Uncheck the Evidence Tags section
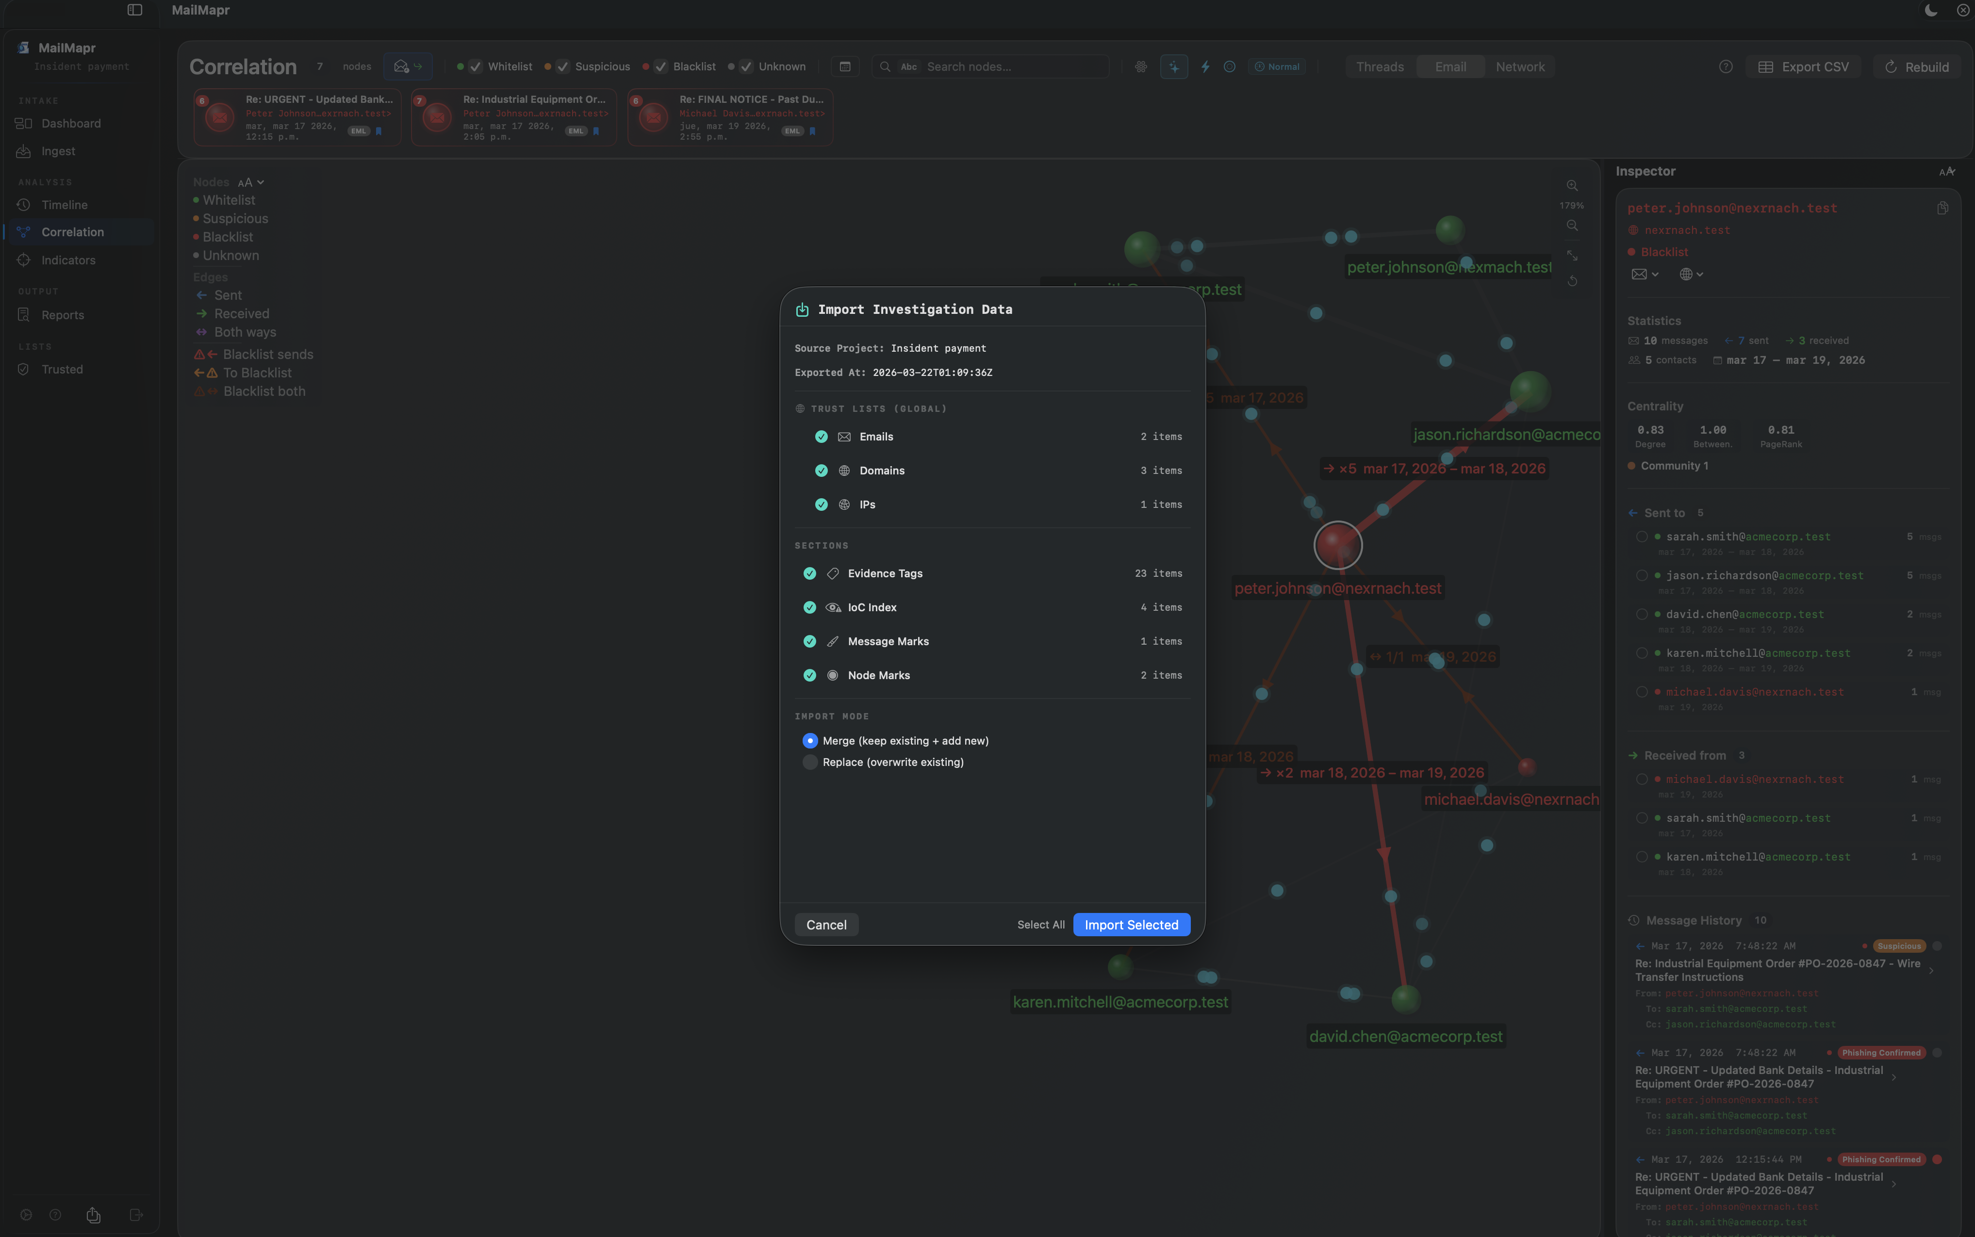Image resolution: width=1975 pixels, height=1237 pixels. [x=809, y=573]
